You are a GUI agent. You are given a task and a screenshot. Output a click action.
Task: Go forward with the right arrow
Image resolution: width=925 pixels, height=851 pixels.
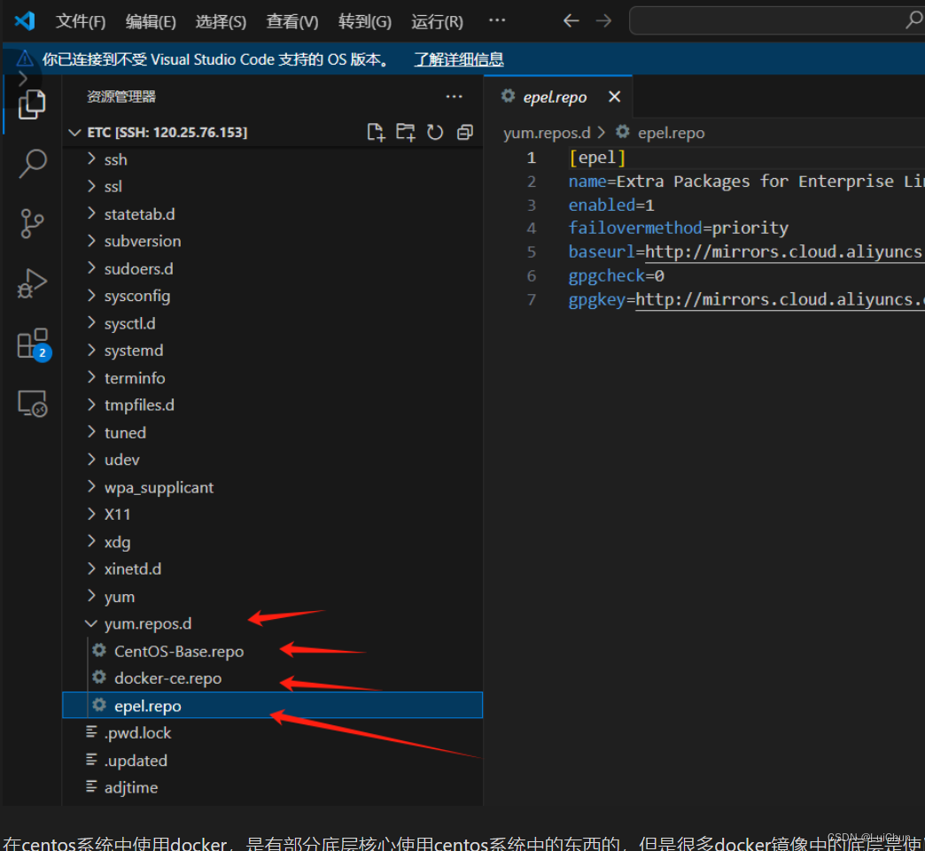tap(603, 21)
